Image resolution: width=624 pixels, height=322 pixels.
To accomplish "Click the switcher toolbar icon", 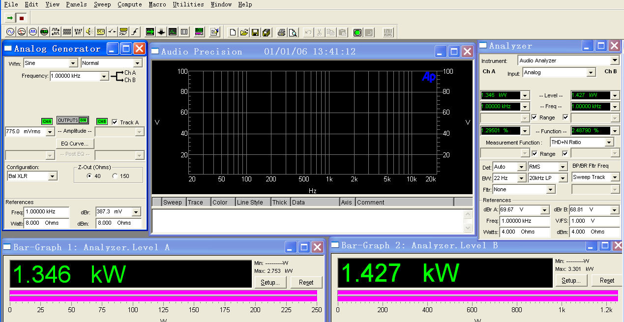I will click(x=112, y=32).
